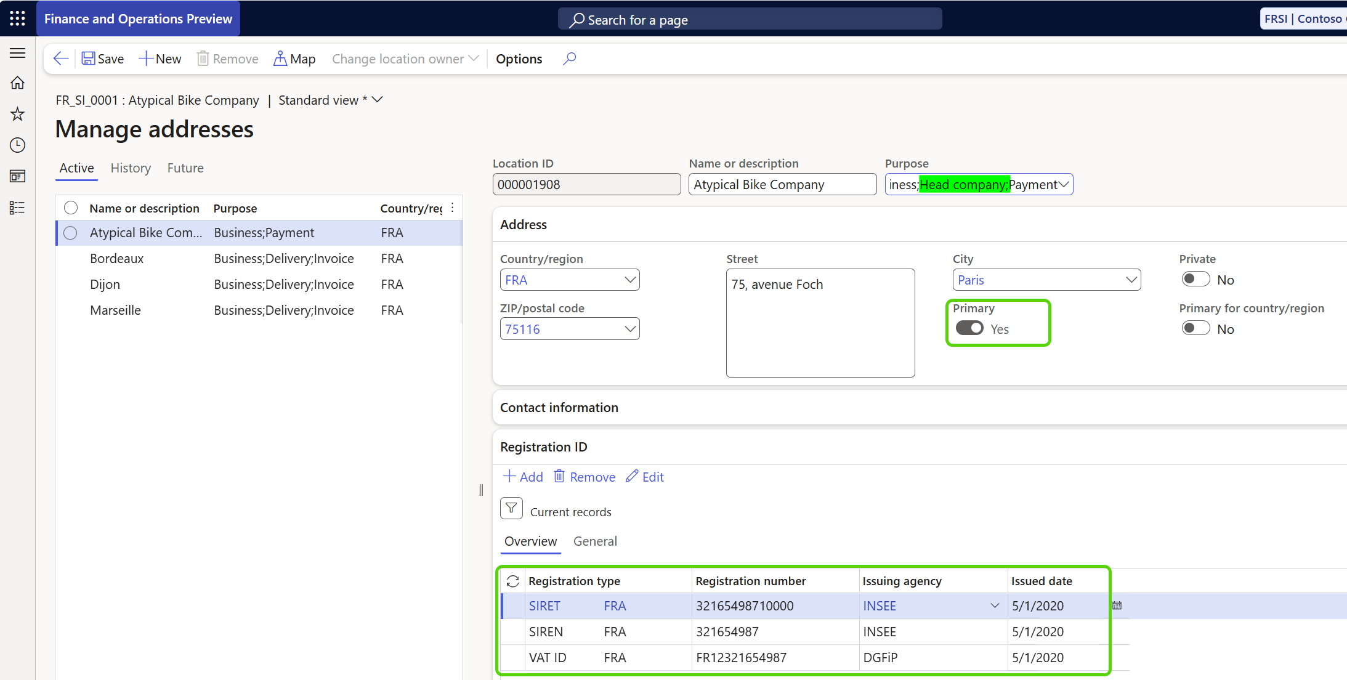Click the search magnifier in Search for a page
The width and height of the screenshot is (1347, 680).
click(x=576, y=20)
